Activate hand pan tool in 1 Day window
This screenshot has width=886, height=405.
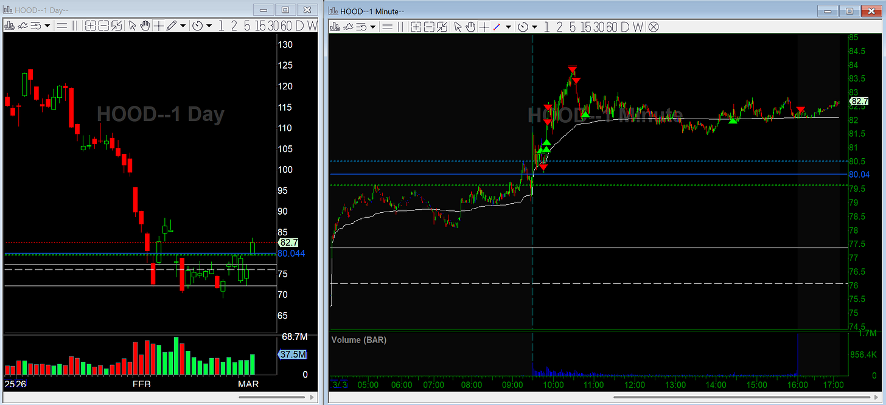click(145, 26)
